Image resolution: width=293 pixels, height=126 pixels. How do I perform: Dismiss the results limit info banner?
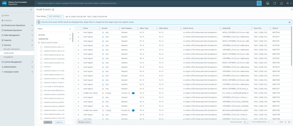tap(289, 22)
